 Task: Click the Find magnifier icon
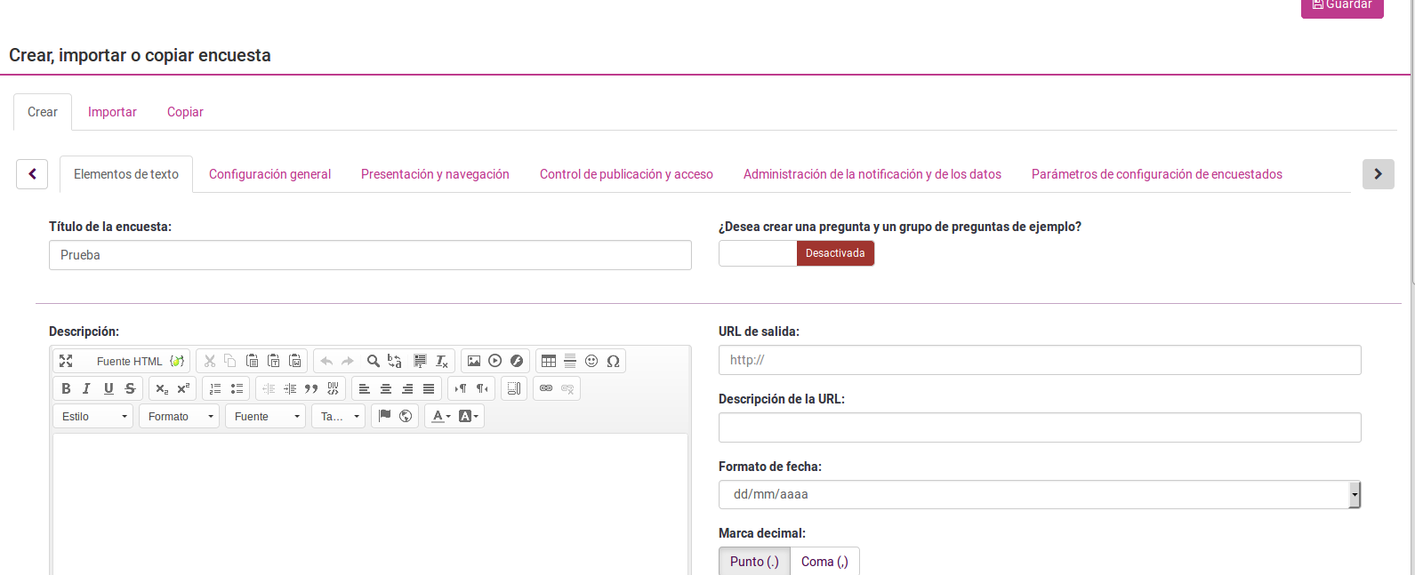(x=374, y=361)
